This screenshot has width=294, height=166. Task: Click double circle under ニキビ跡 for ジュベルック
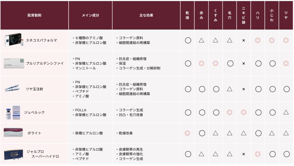pos(243,112)
